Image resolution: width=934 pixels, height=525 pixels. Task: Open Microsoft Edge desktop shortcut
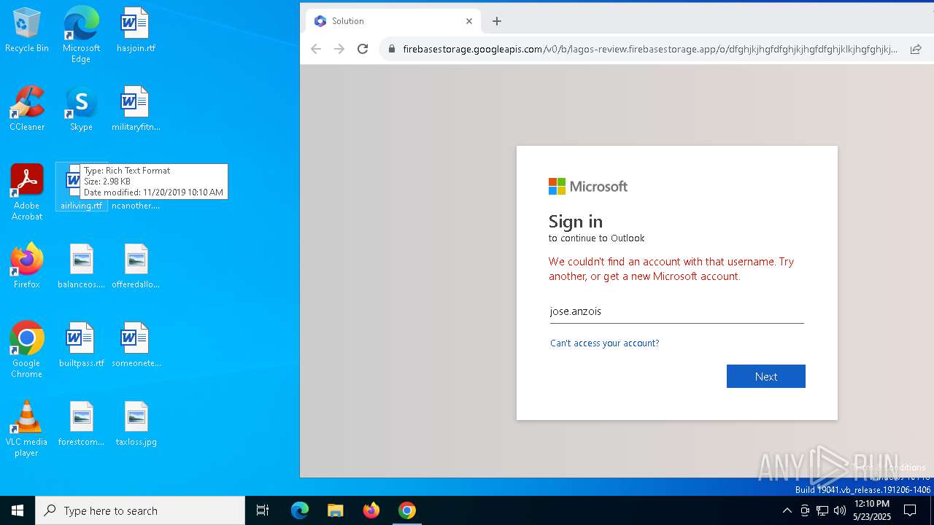(x=81, y=34)
